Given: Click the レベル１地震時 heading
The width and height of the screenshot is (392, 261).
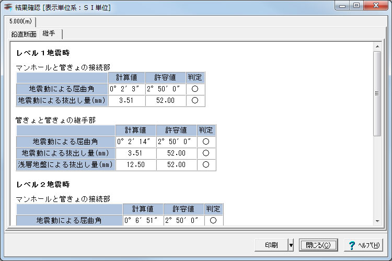Looking at the screenshot, I should click(43, 53).
